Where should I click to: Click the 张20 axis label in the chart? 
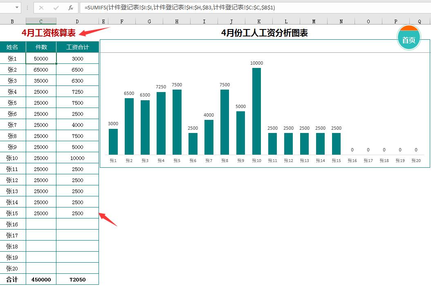pos(416,160)
